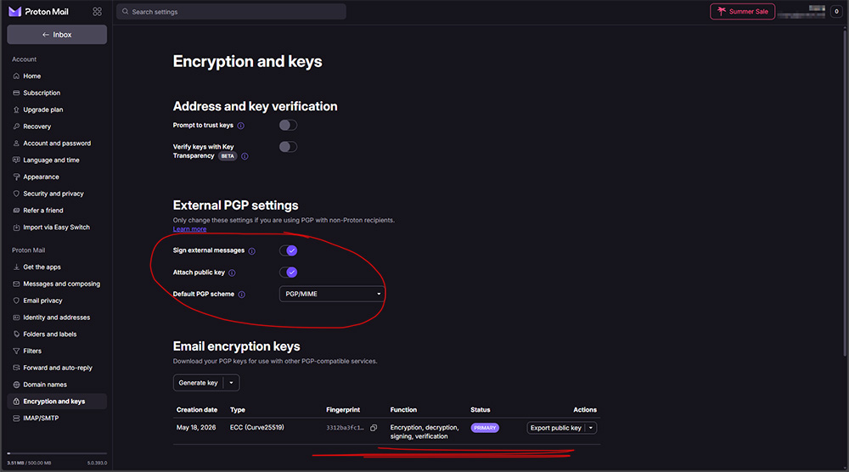This screenshot has height=472, width=849.
Task: Click the Creation date column header
Action: (197, 410)
